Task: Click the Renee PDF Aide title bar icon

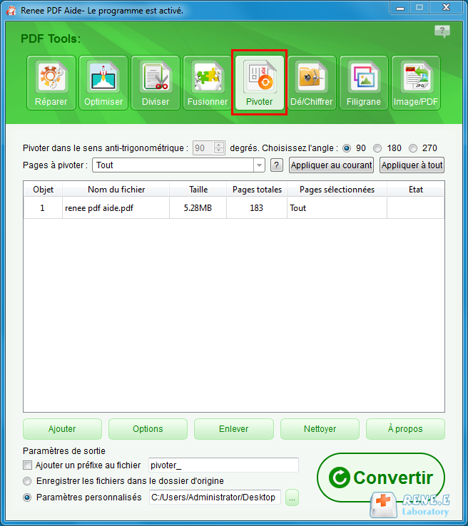Action: click(x=11, y=11)
